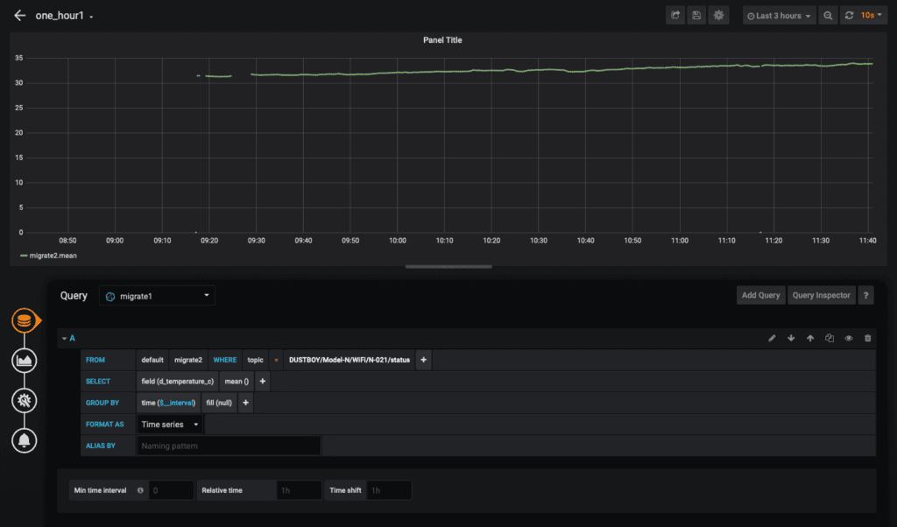Click the Add Query button

(x=760, y=295)
